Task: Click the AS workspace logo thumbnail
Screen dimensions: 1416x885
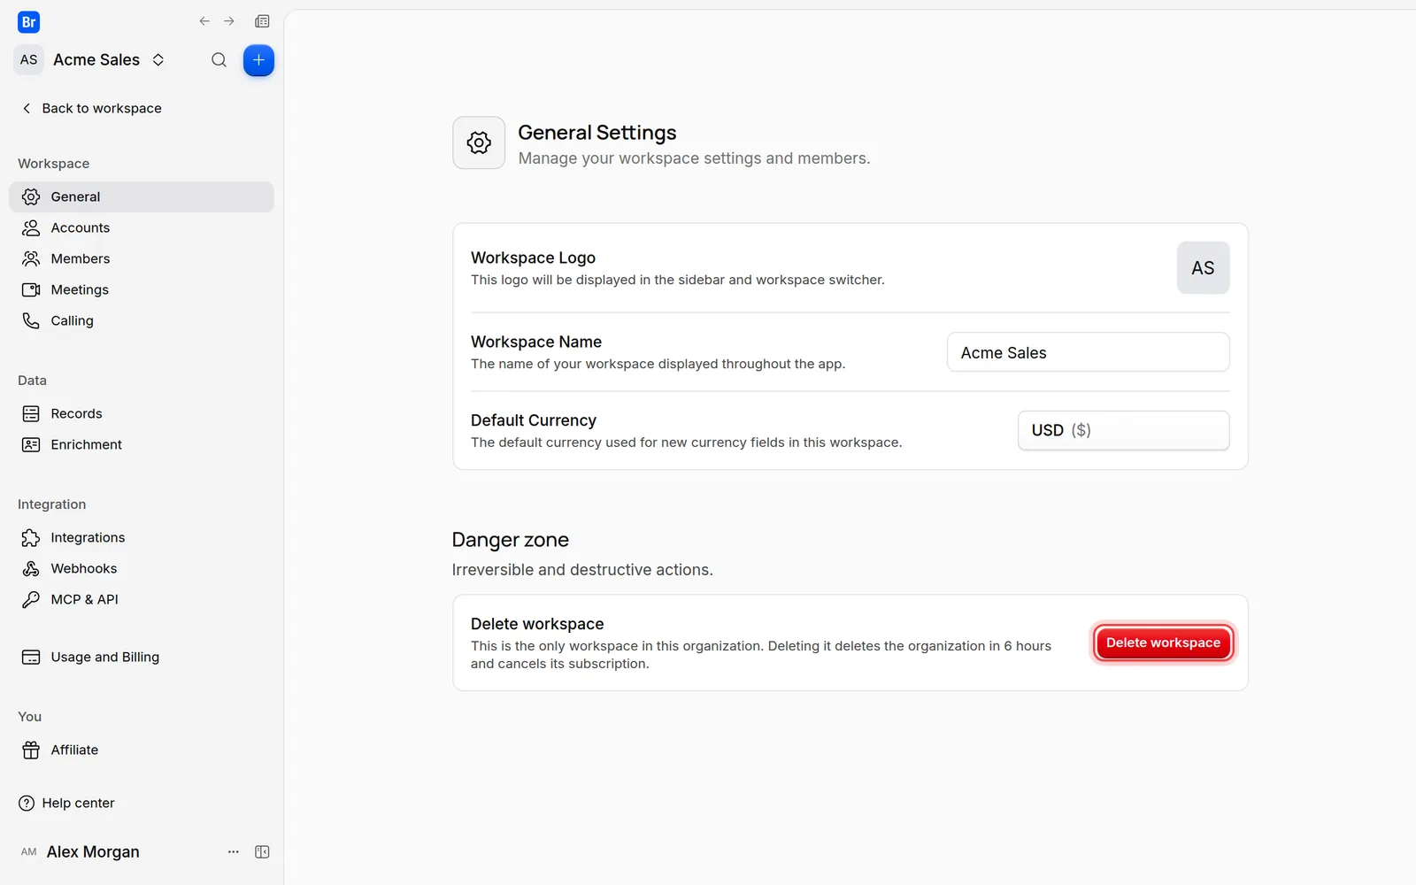Action: 1203,267
